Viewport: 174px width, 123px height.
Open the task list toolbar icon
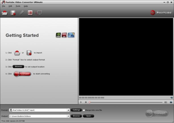[x=30, y=13]
